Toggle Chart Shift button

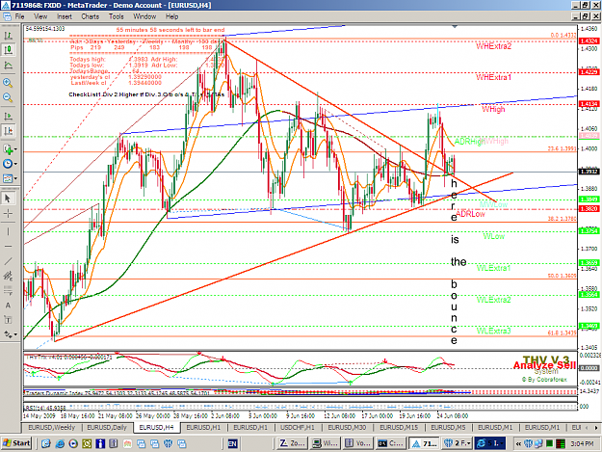[8, 131]
